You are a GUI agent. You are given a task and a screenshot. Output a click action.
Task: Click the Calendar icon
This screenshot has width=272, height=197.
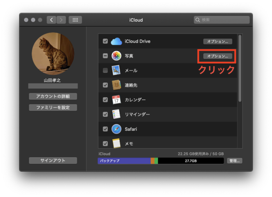[x=117, y=100]
